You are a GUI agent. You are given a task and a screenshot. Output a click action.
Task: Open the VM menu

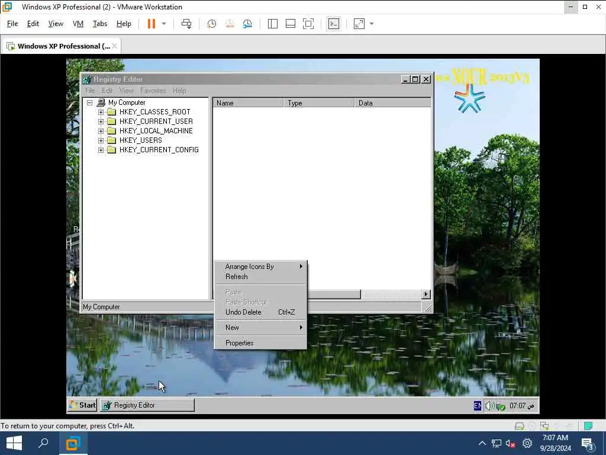pos(78,24)
